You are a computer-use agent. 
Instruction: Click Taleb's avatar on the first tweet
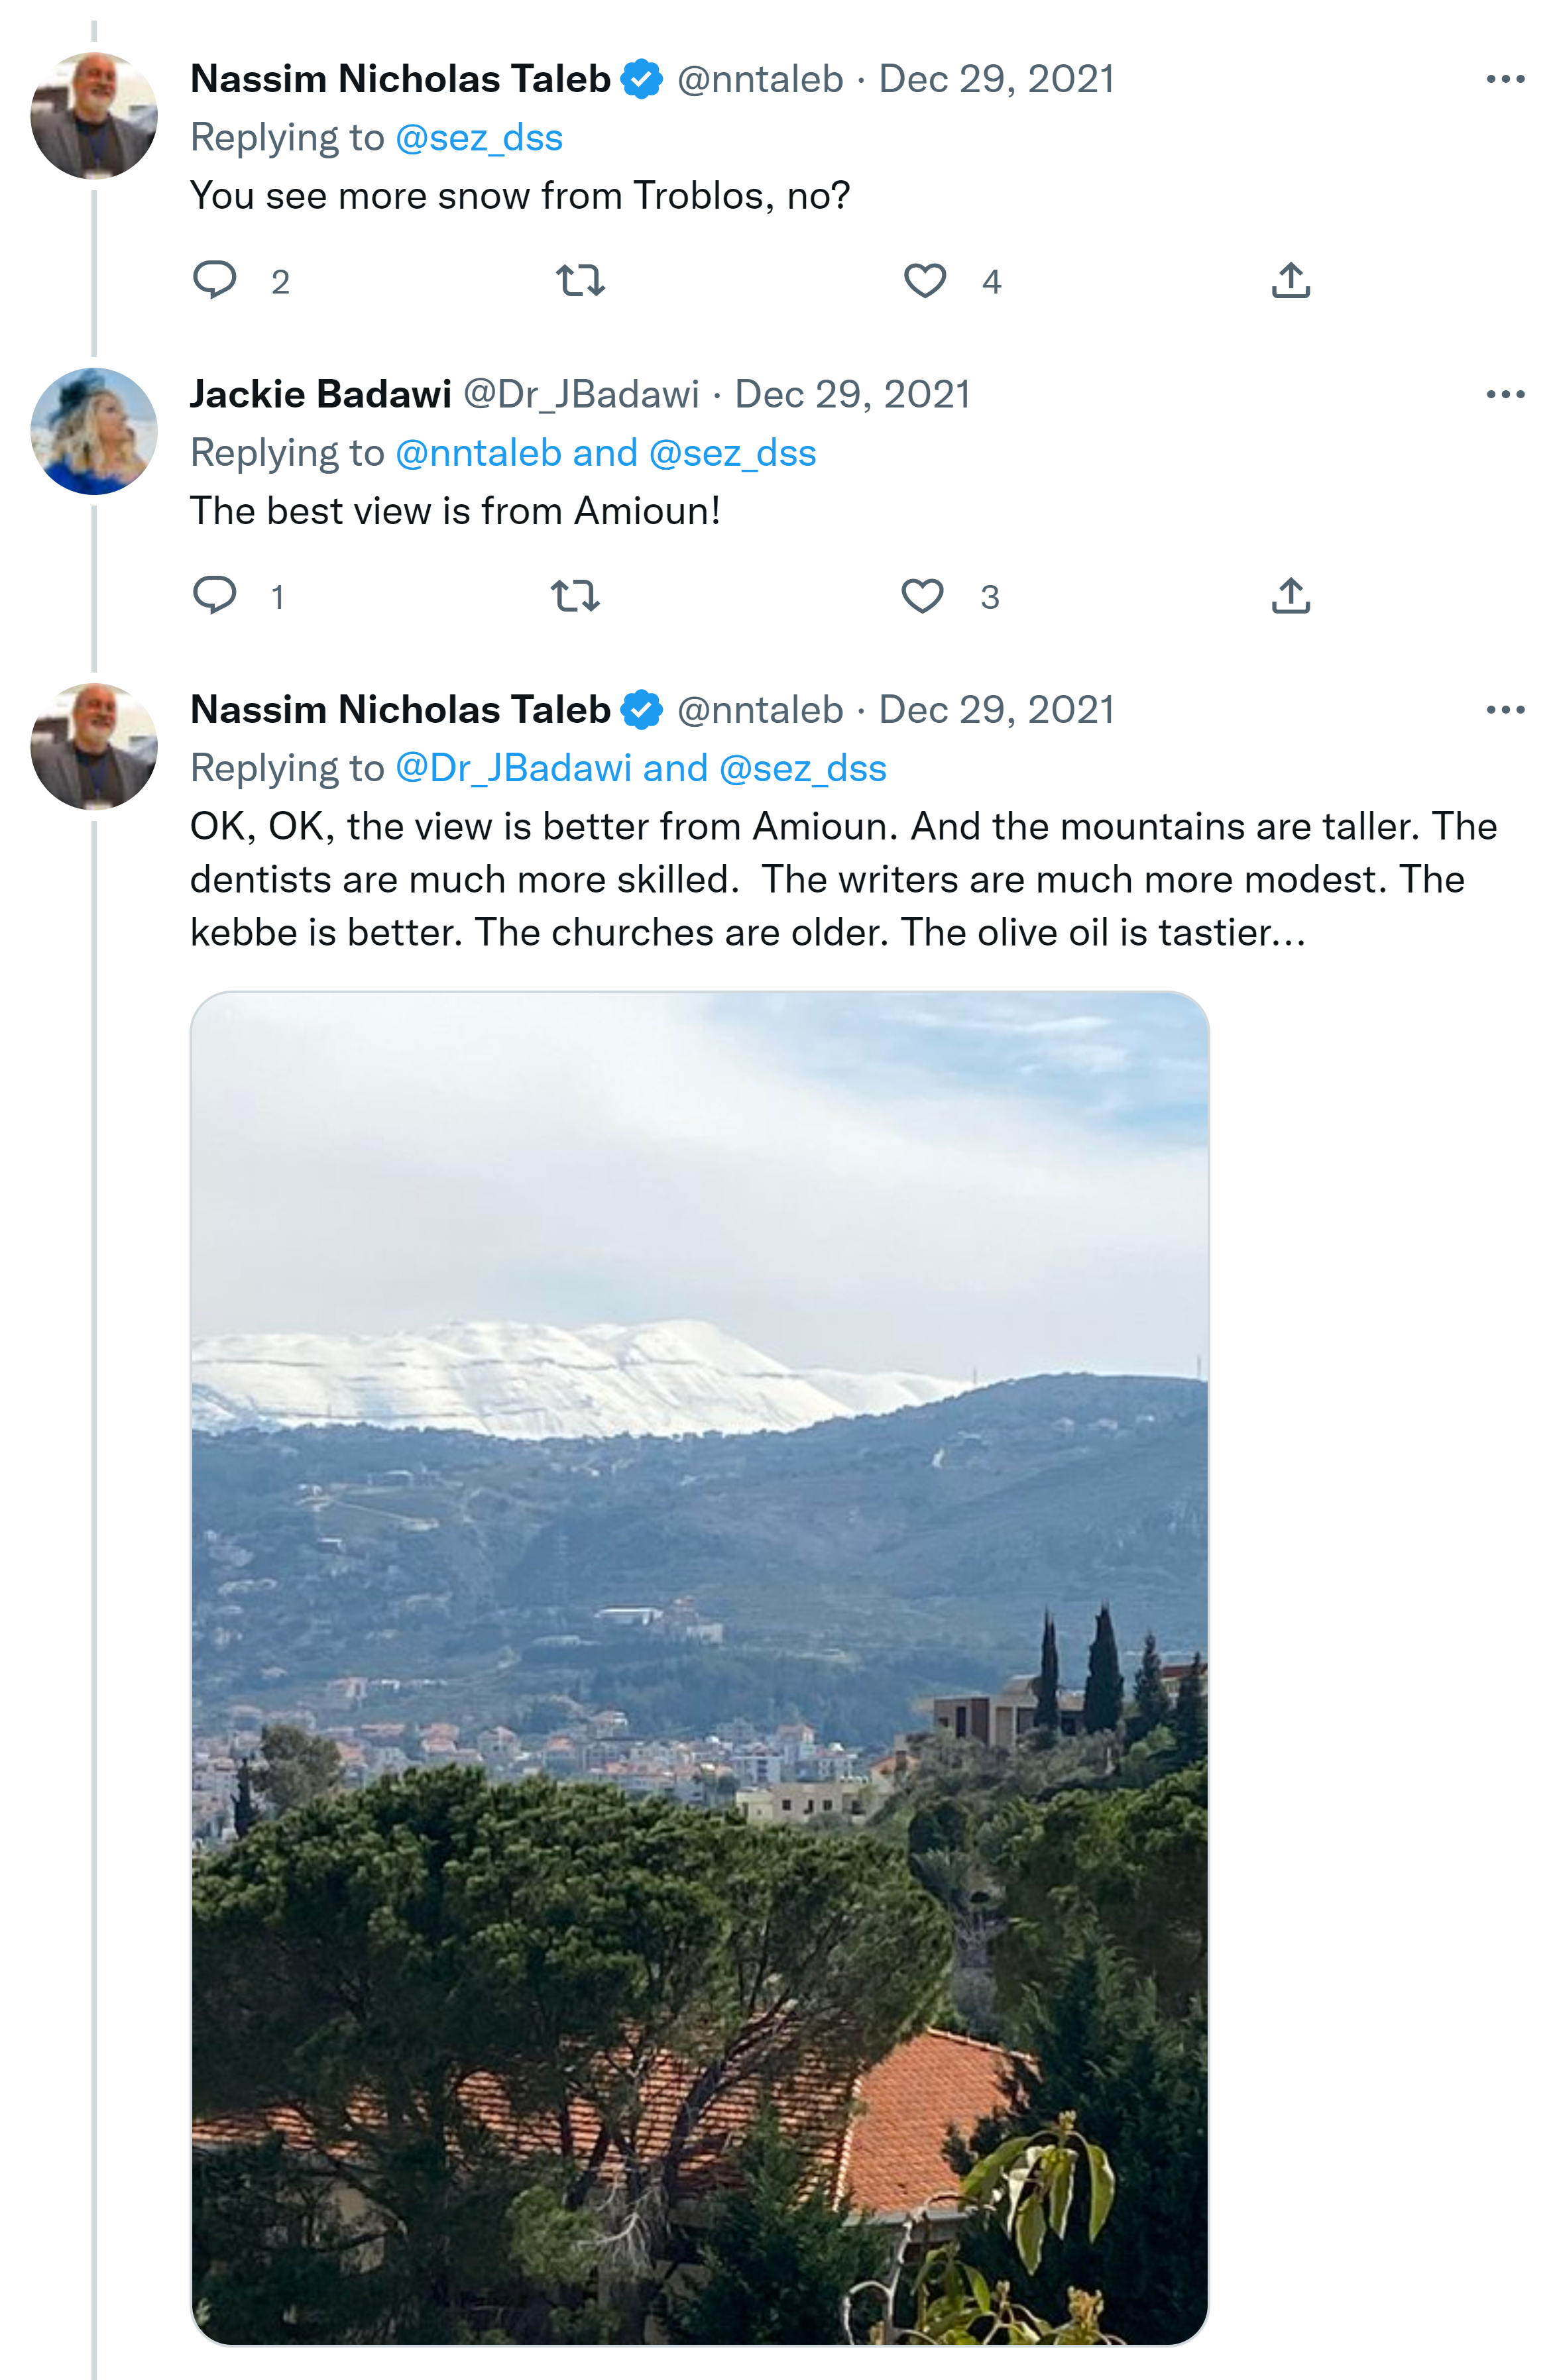[x=94, y=116]
